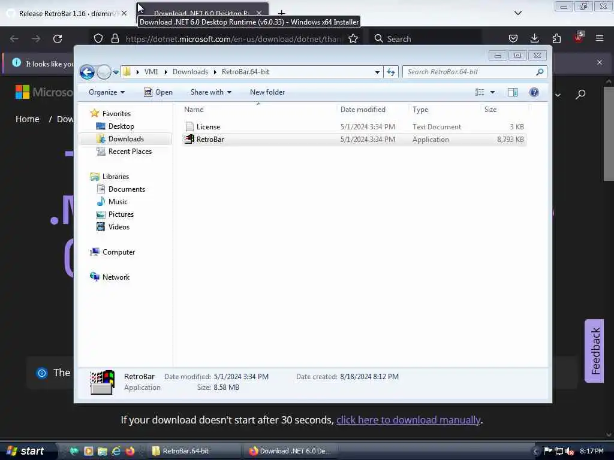614x460 pixels.
Task: Click the site padlock icon
Action: tap(115, 39)
